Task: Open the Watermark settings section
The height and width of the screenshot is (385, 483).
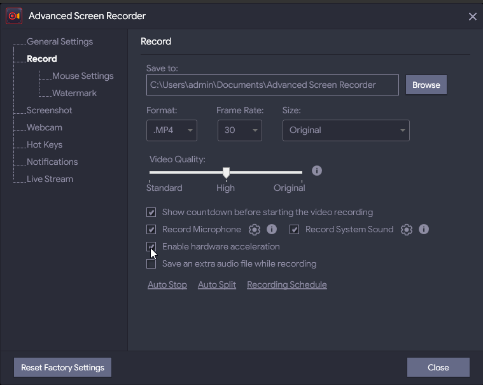Action: click(x=74, y=93)
